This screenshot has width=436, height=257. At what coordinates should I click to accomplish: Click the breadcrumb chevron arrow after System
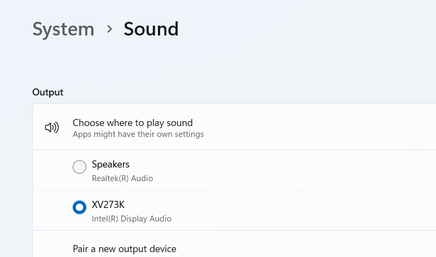109,29
